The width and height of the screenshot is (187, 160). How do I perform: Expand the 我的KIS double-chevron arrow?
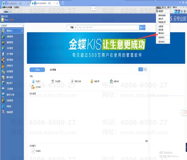pos(22,31)
